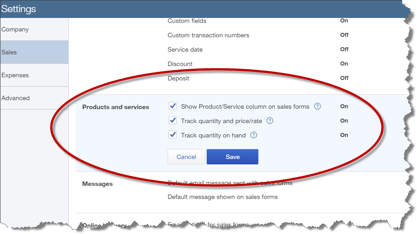This screenshot has height=234, width=417.
Task: Open Default message shown on sales forms
Action: click(222, 197)
